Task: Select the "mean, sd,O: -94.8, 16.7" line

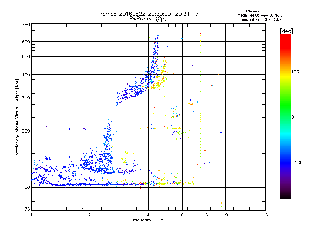Action: click(260, 15)
